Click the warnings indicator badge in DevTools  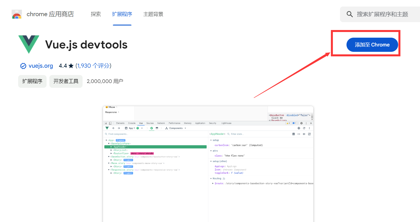(288, 123)
